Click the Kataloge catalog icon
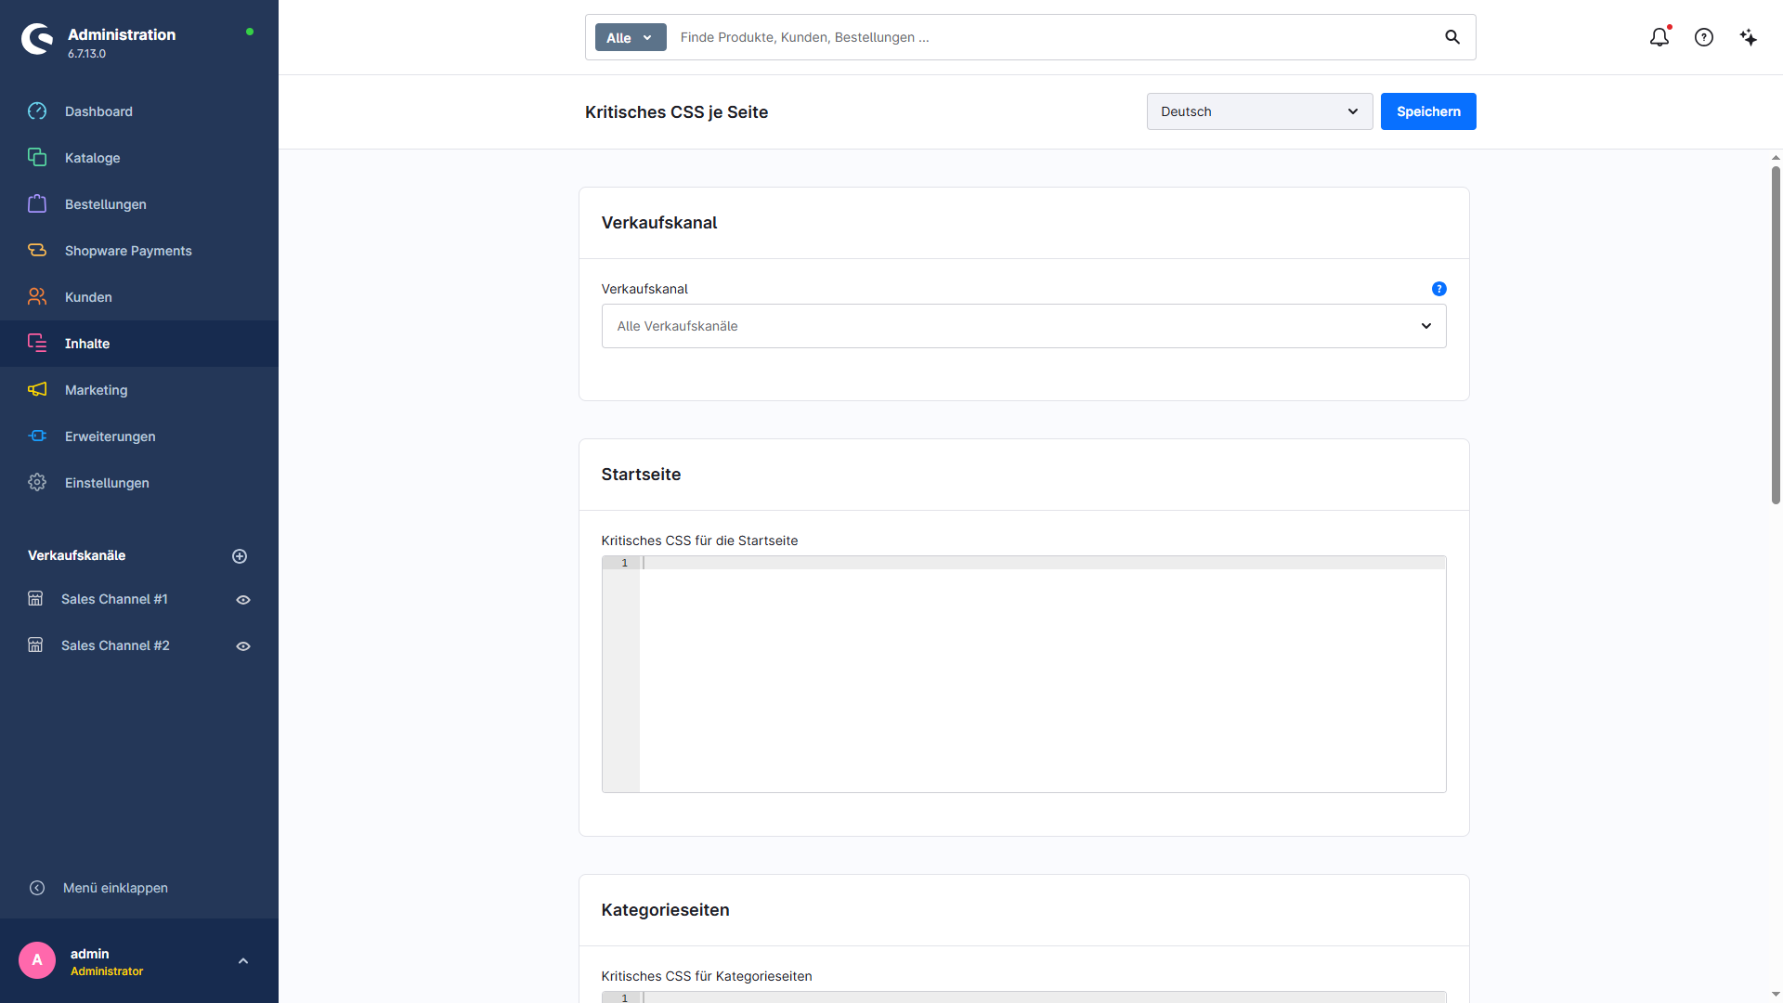1783x1003 pixels. tap(37, 158)
